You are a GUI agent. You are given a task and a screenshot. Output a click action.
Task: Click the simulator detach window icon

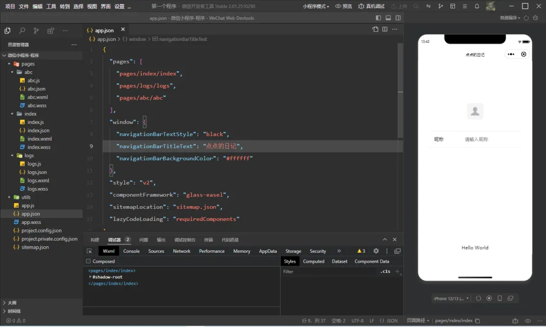[x=511, y=298]
